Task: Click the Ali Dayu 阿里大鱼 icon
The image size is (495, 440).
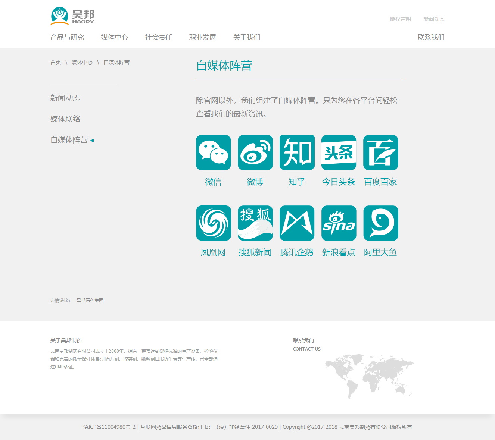Action: pos(380,223)
